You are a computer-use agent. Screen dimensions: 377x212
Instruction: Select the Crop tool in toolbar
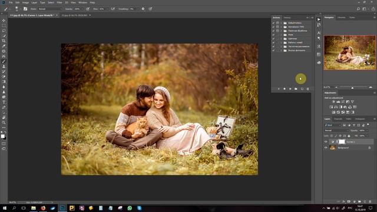coord(4,41)
